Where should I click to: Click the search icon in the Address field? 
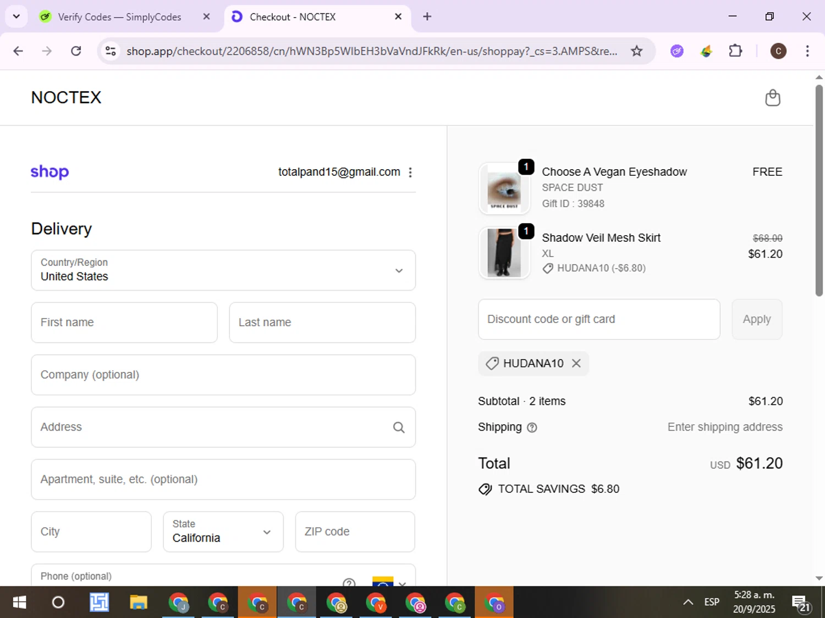tap(399, 427)
